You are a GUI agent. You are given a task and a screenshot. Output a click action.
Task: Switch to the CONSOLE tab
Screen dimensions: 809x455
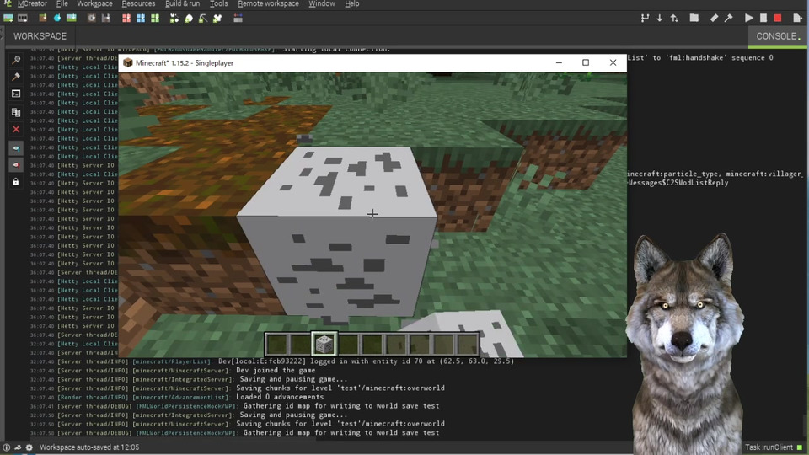778,36
